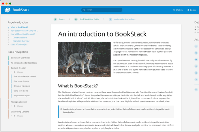The width and height of the screenshot is (199, 132).
Task: Click the green maximize window button
Action: click(x=10, y=3)
